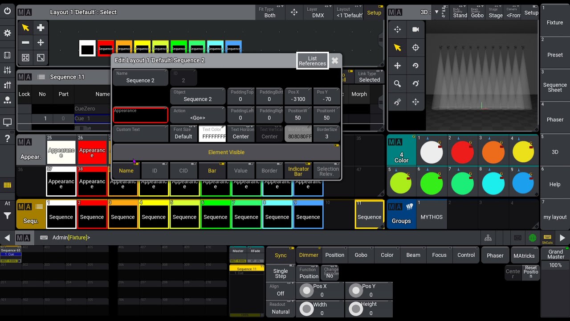Click the keyboard icon in the command line
Image resolution: width=570 pixels, height=321 pixels.
(44, 238)
